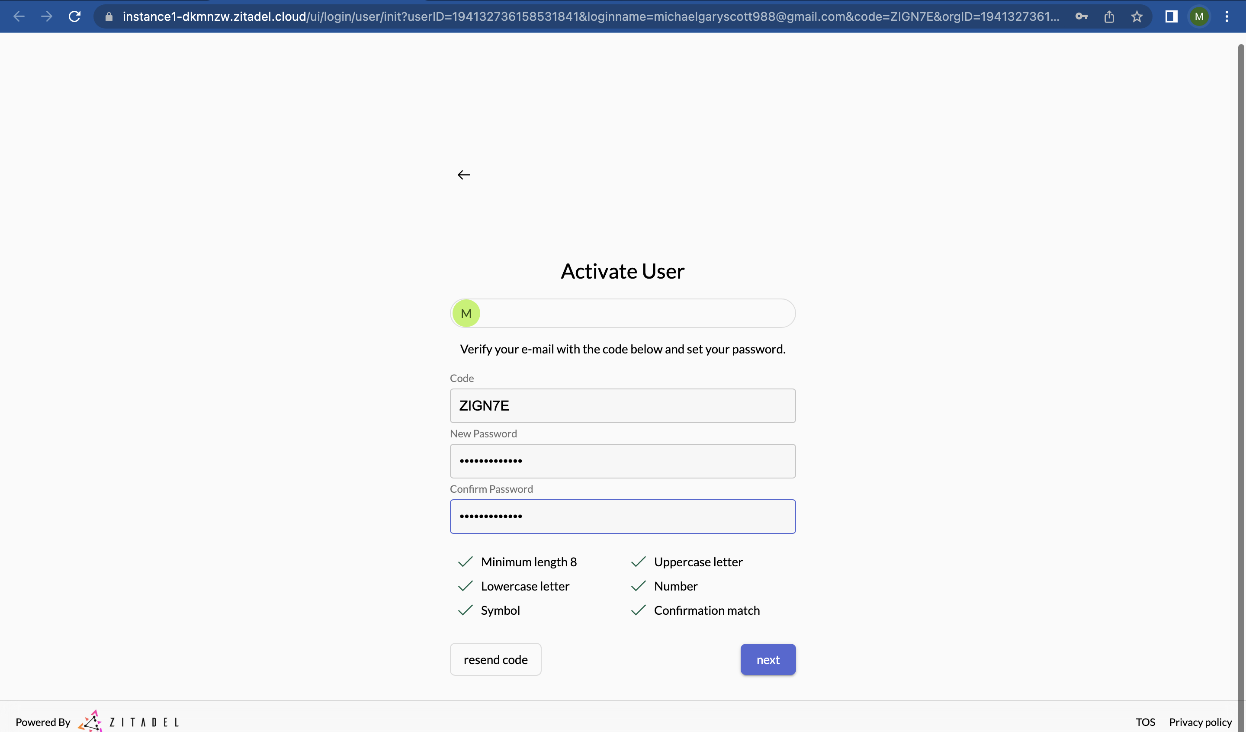Screen dimensions: 1246x732
Task: Click the Code input field
Action: coord(623,405)
